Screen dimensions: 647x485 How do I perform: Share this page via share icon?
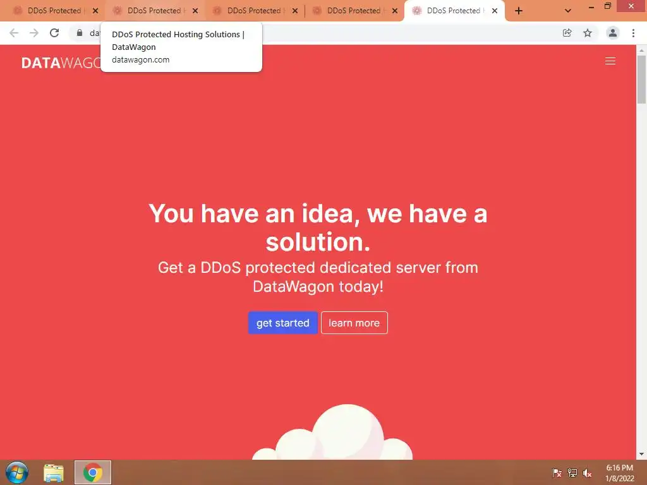[x=567, y=33]
